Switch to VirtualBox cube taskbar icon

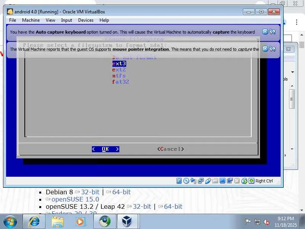click(127, 222)
